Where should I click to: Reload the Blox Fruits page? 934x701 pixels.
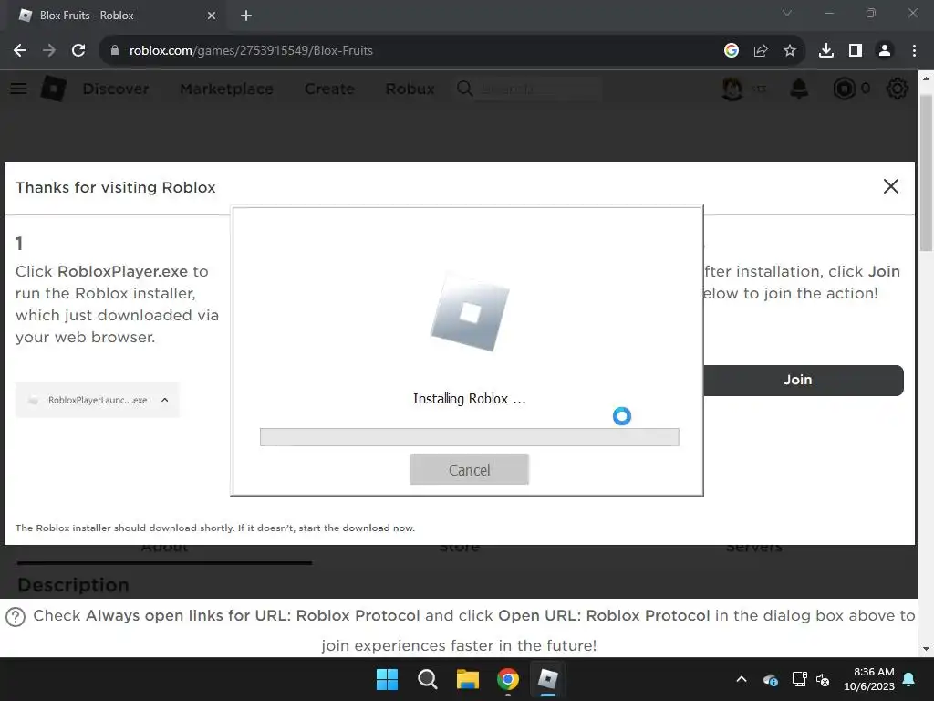tap(78, 51)
